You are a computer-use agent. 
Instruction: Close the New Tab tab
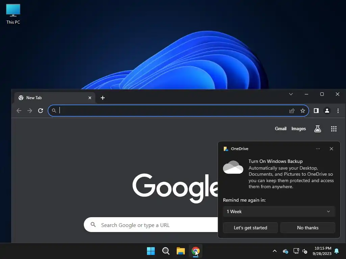(90, 98)
